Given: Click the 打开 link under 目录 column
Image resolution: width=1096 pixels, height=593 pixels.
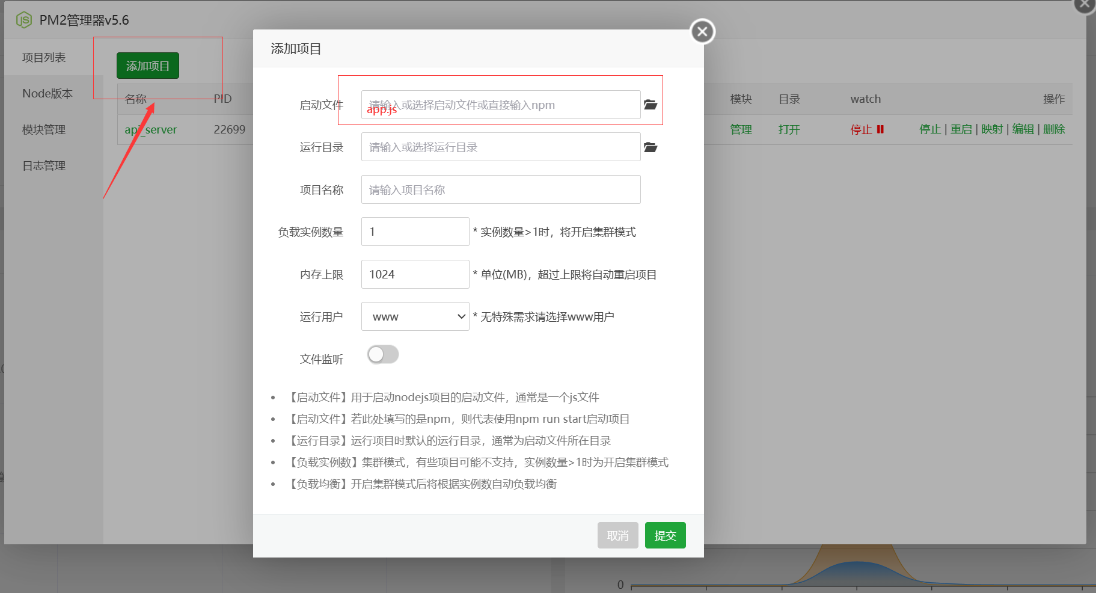Looking at the screenshot, I should (789, 129).
